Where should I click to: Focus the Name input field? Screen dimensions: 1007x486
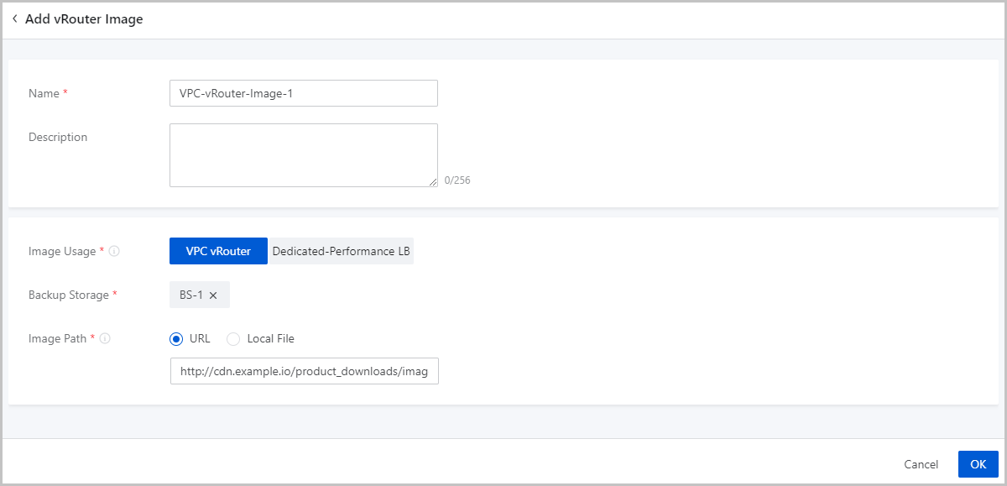[x=303, y=93]
